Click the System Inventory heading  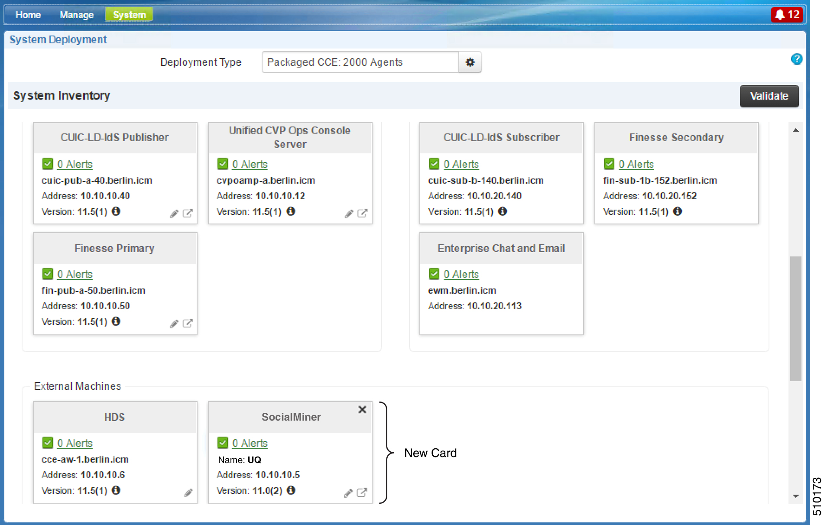pyautogui.click(x=62, y=96)
